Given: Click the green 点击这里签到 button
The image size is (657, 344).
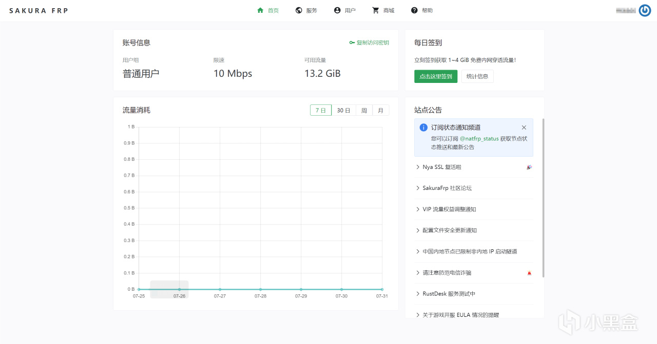Looking at the screenshot, I should [436, 77].
